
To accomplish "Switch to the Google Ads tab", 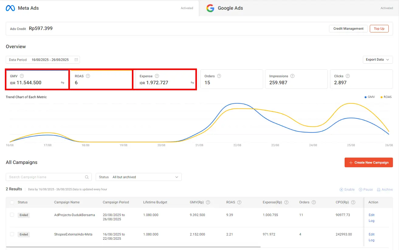I will (230, 8).
